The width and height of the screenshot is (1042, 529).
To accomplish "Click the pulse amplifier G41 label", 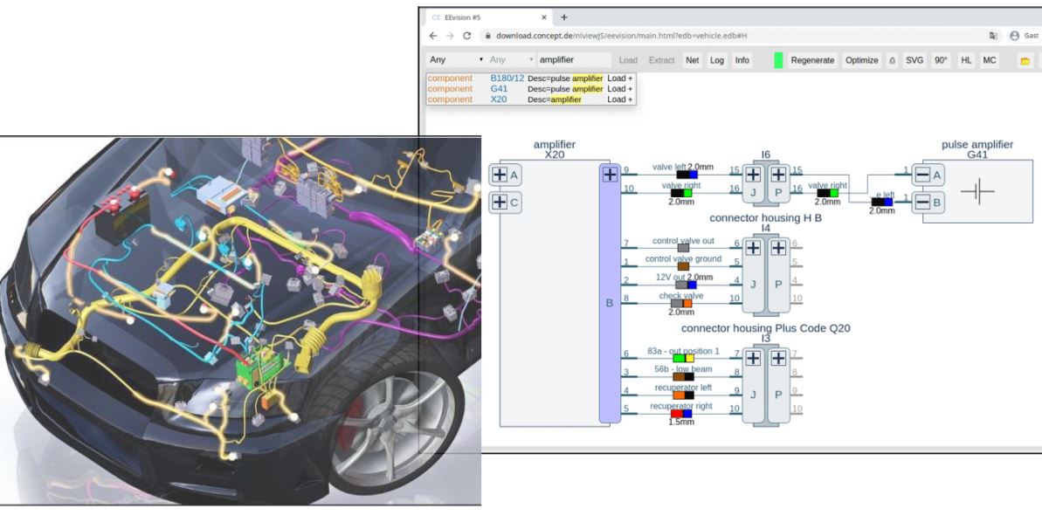I will pyautogui.click(x=976, y=149).
